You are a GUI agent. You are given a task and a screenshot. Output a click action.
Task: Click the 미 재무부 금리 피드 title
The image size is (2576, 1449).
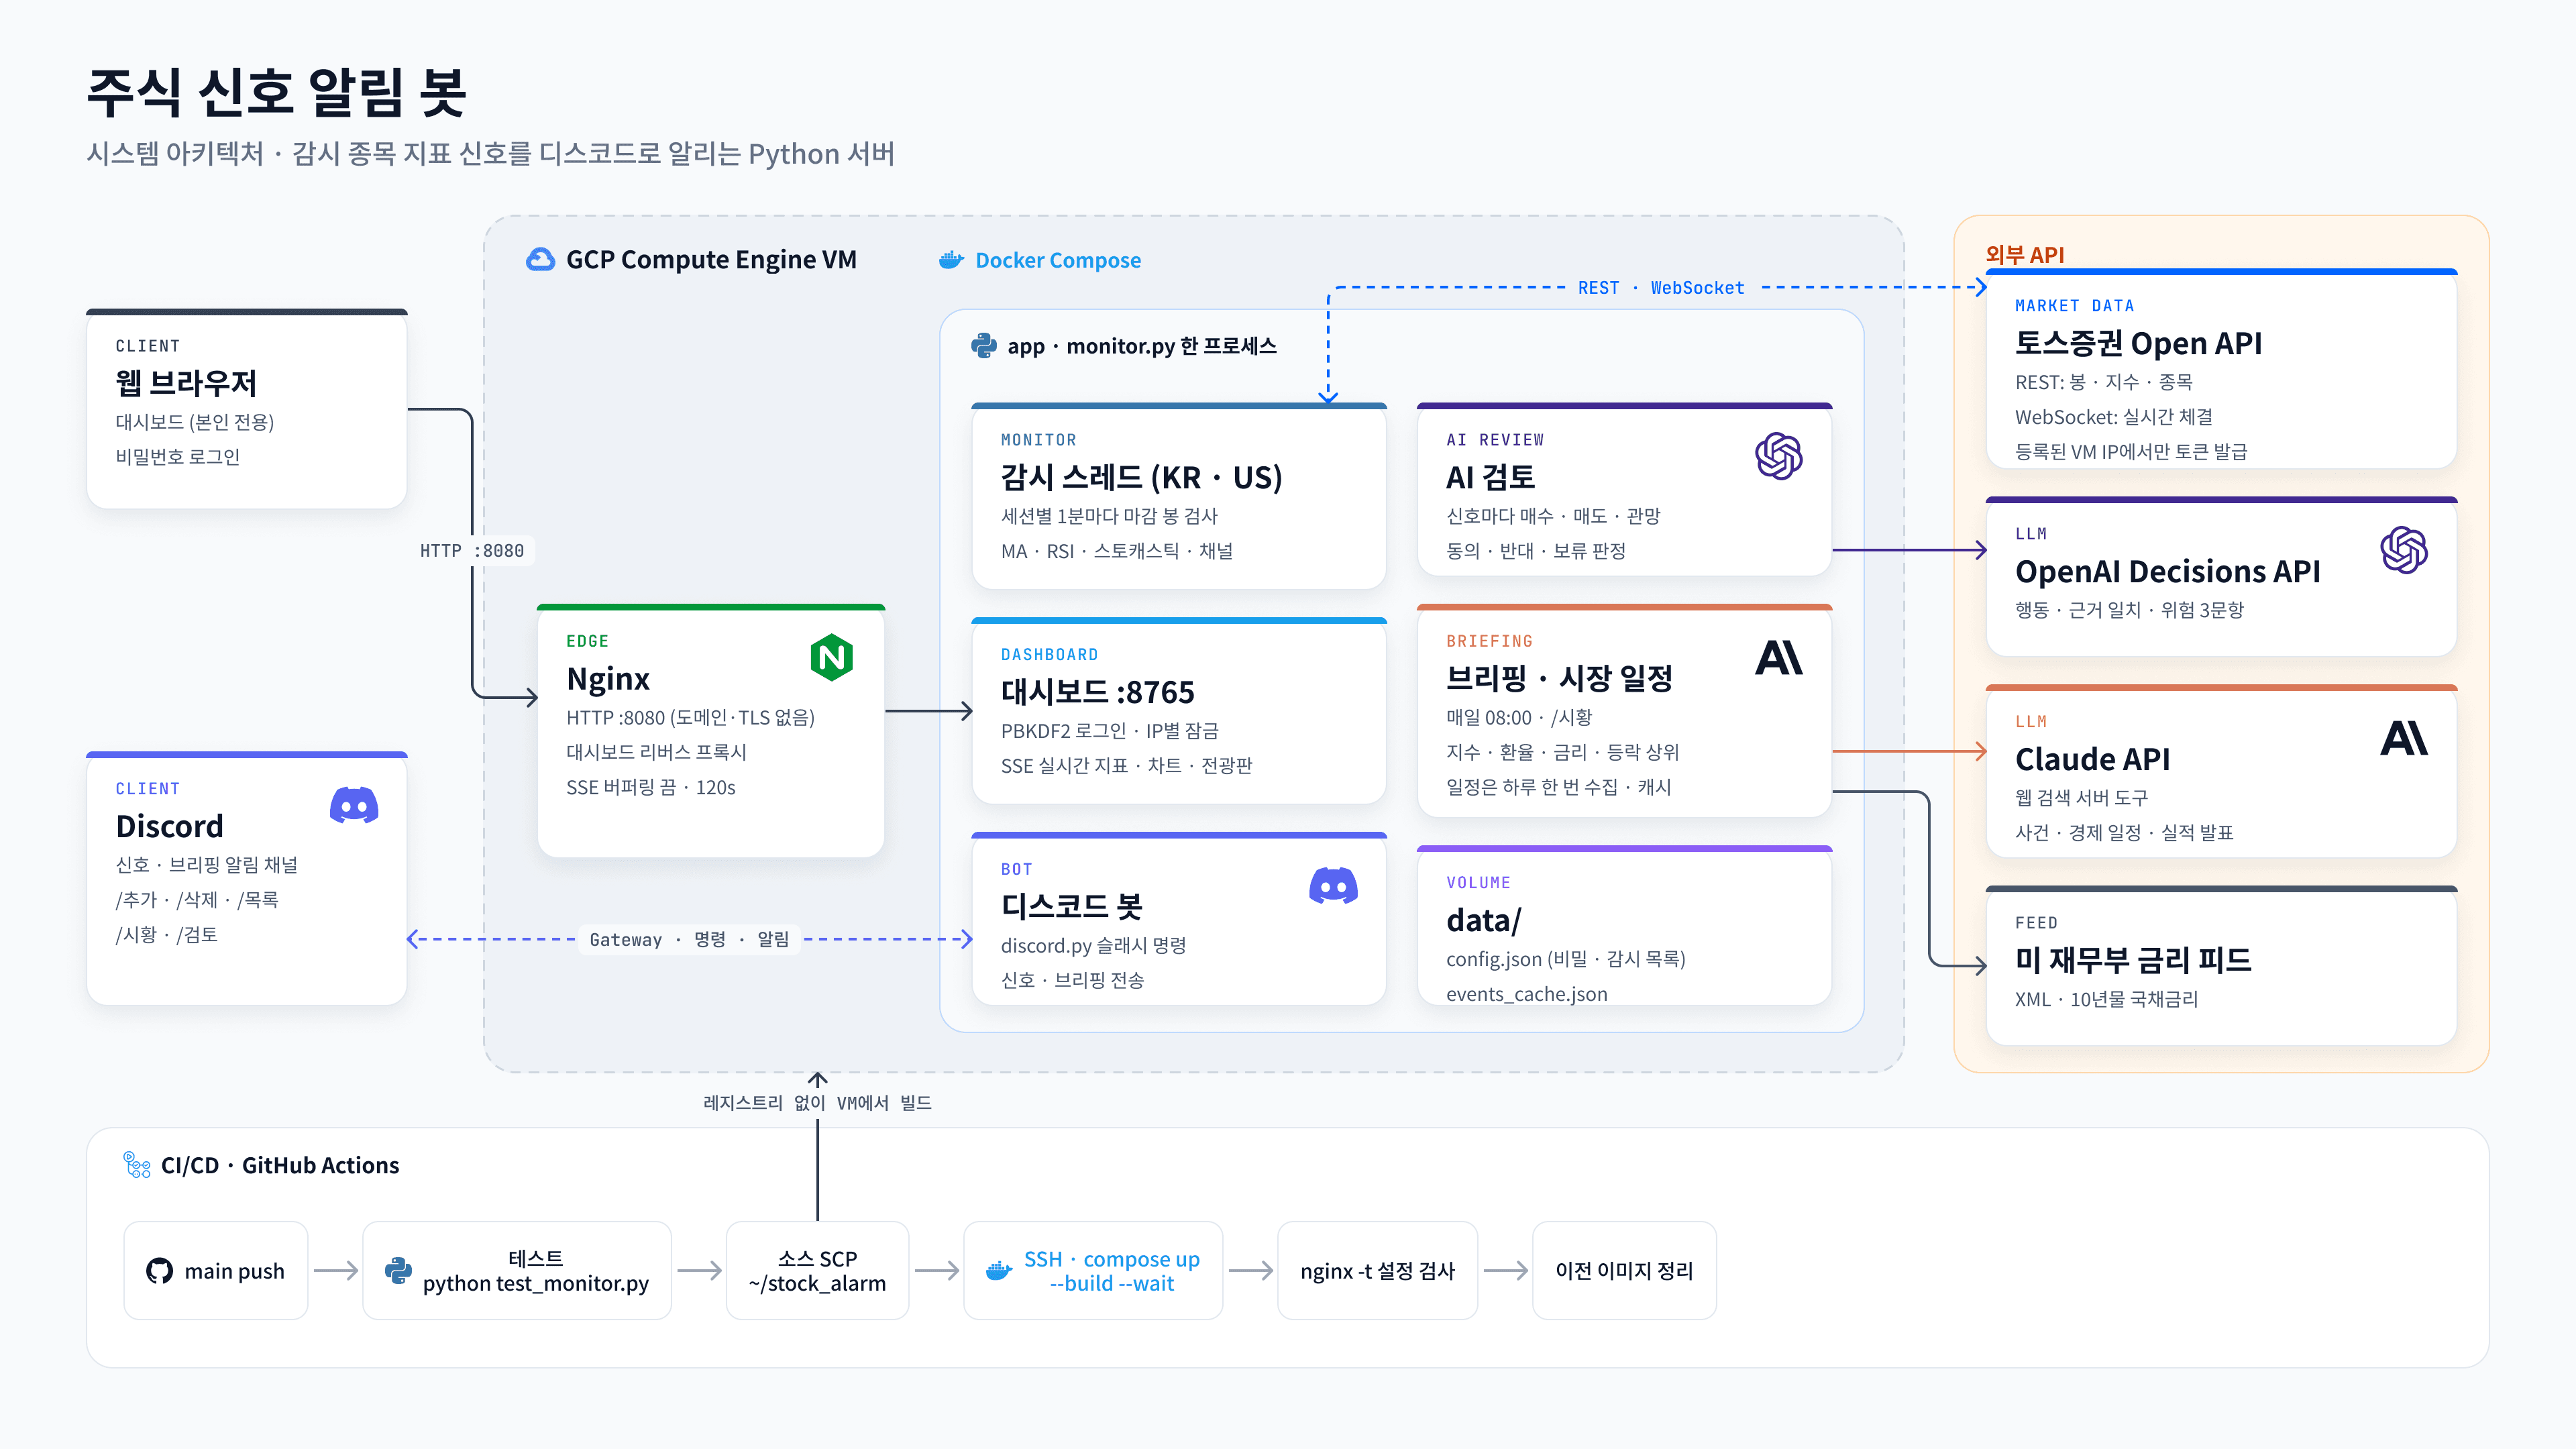click(2133, 960)
